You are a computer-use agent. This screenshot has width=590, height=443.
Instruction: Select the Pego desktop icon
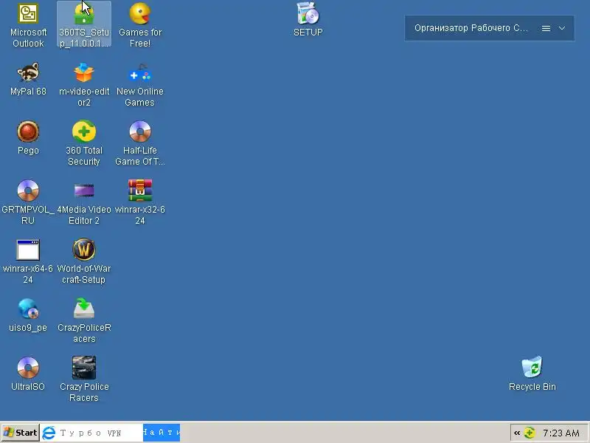click(28, 138)
